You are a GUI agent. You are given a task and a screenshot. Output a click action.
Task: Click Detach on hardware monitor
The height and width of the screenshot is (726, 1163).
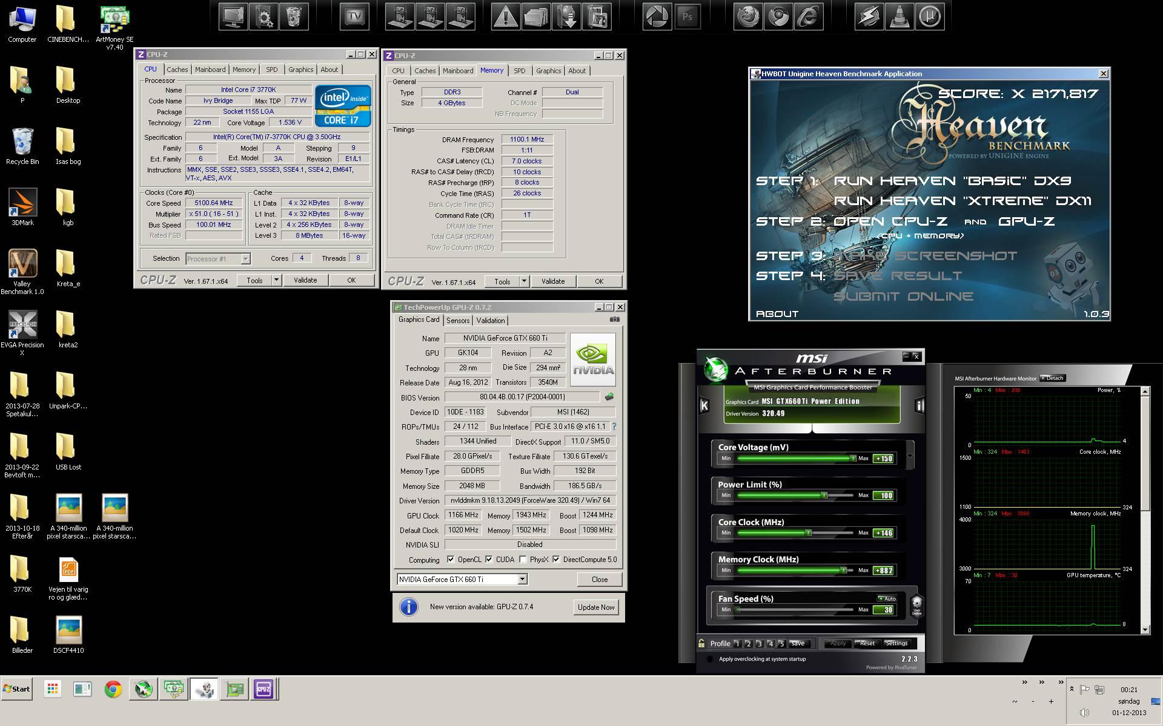point(1053,378)
